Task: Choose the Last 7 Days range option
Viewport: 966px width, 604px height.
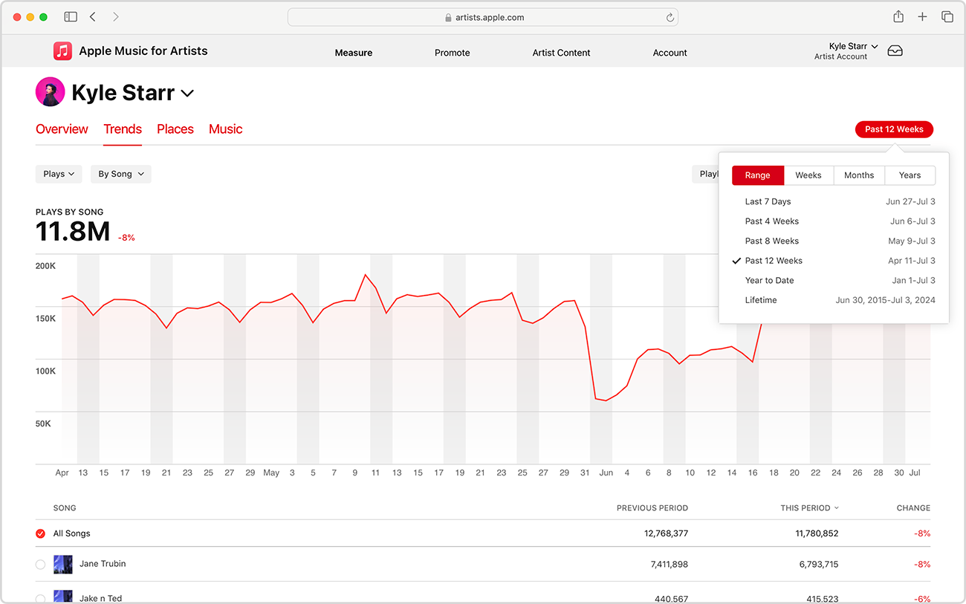Action: [x=768, y=202]
